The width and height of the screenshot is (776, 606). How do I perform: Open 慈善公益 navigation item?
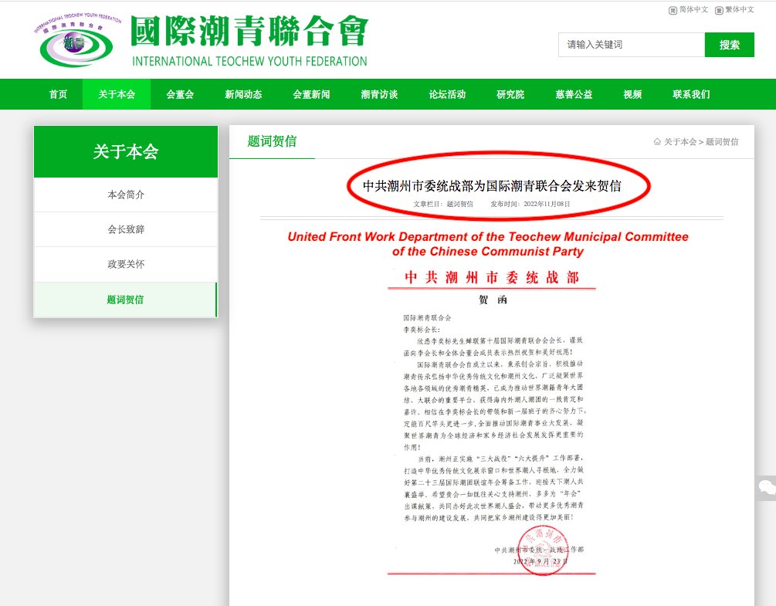tap(574, 94)
